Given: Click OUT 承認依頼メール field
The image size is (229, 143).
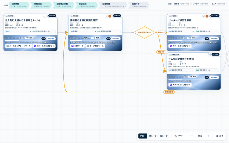Looking at the screenshot, I should [207, 31].
